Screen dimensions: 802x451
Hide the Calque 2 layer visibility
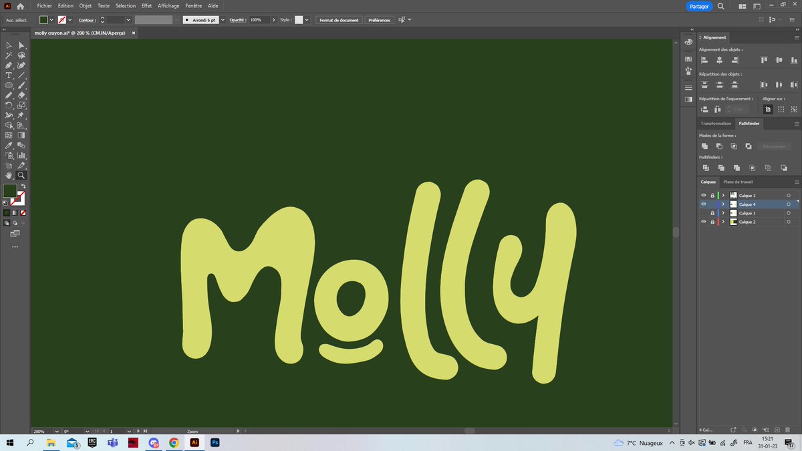pyautogui.click(x=703, y=221)
